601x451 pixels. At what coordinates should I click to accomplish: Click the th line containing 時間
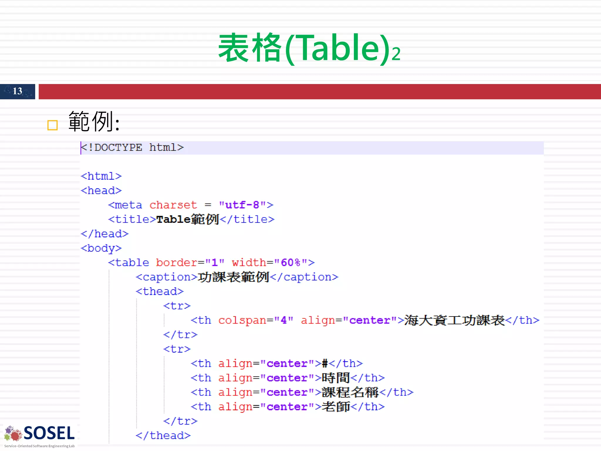[x=288, y=378]
